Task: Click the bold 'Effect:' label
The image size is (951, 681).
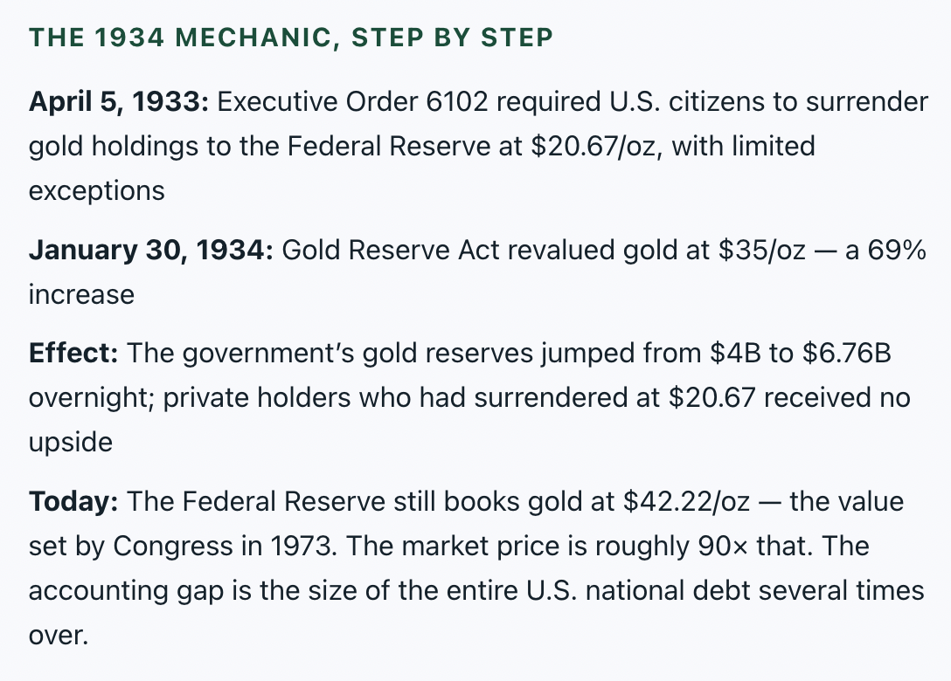Action: (x=73, y=354)
